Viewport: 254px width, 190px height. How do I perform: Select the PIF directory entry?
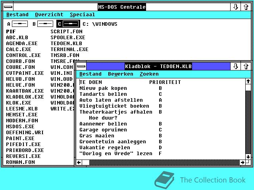coord(11,32)
